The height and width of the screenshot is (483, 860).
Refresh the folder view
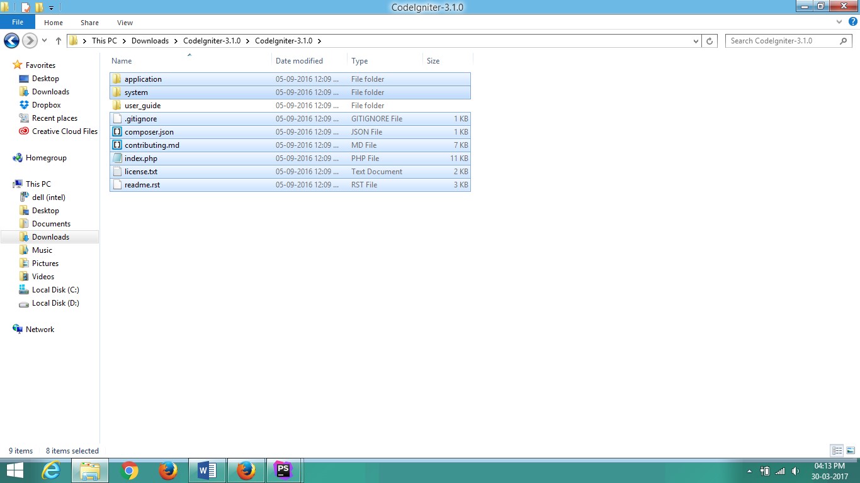click(x=710, y=41)
